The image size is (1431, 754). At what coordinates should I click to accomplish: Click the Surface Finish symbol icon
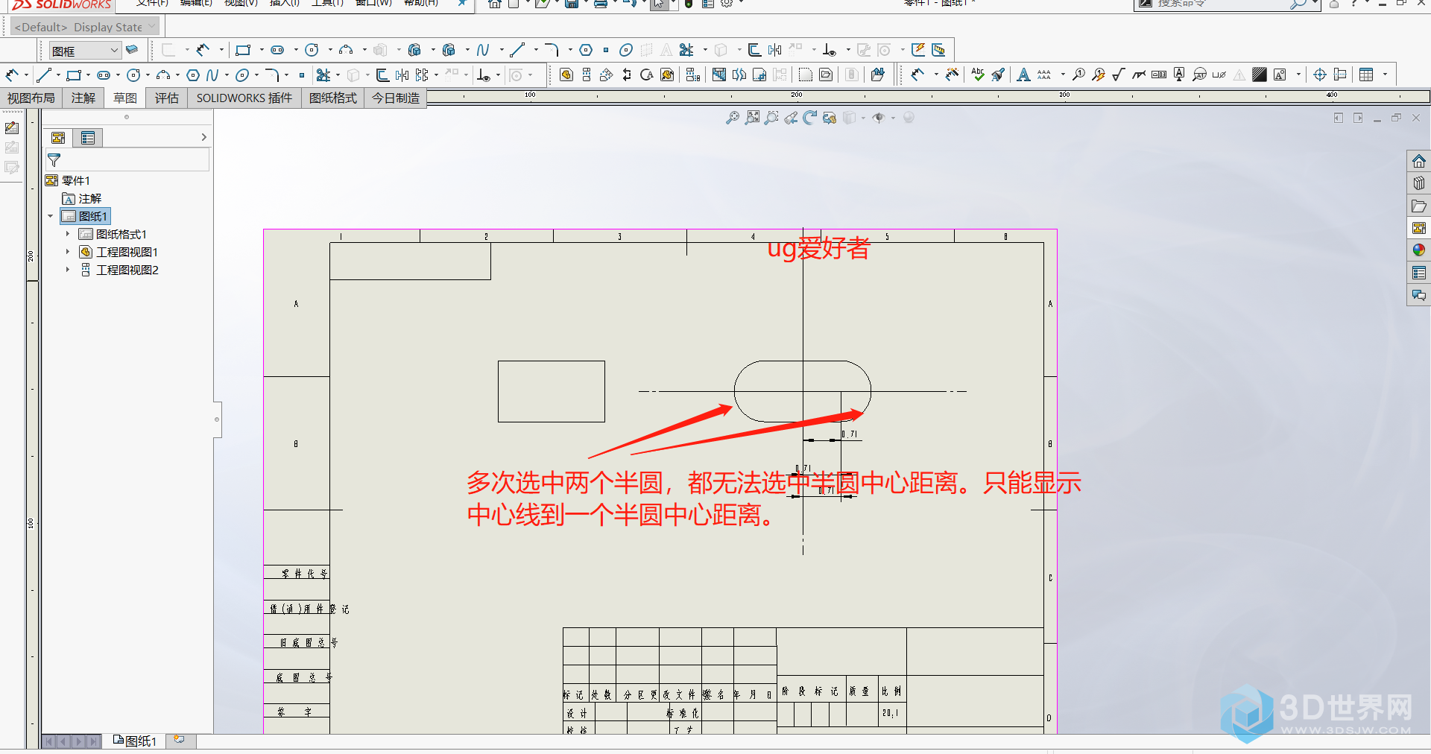click(1118, 75)
